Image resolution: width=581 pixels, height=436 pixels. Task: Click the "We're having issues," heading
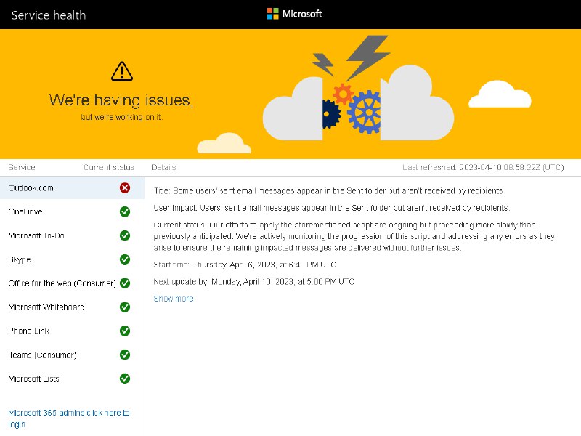click(121, 100)
